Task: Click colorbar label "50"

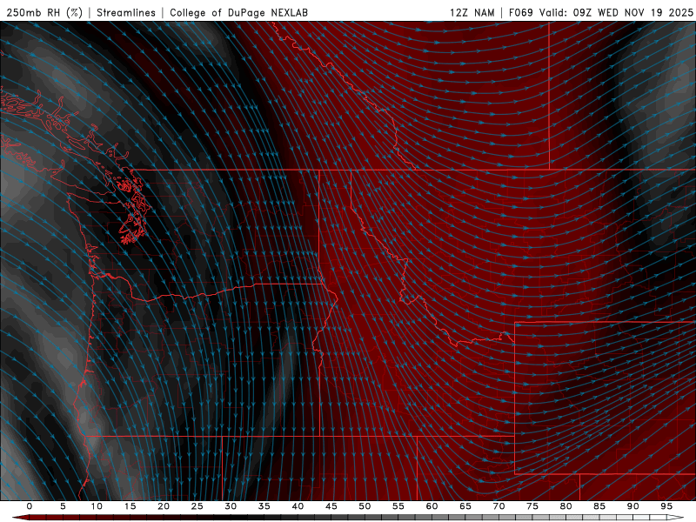Action: pyautogui.click(x=365, y=506)
